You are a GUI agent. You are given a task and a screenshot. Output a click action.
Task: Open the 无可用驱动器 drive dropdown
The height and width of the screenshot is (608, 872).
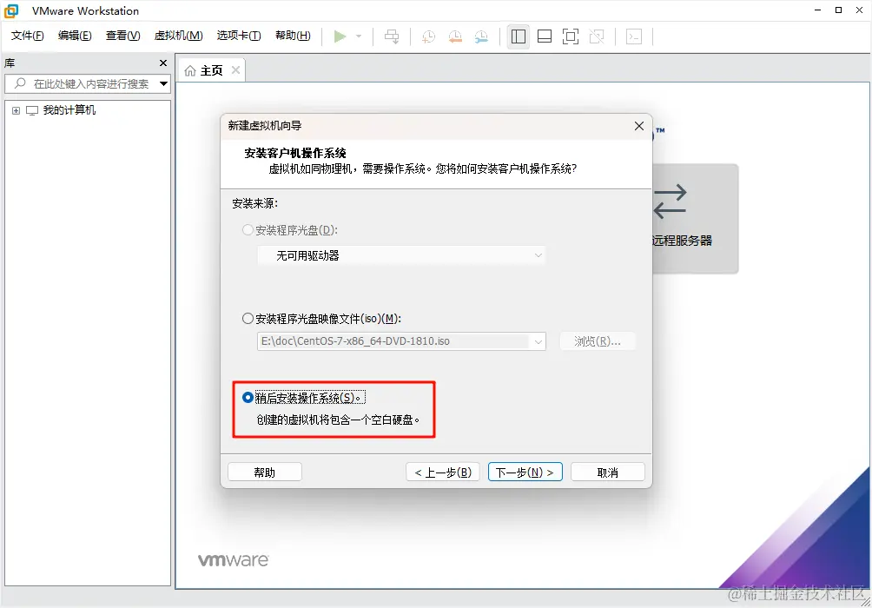(x=401, y=255)
